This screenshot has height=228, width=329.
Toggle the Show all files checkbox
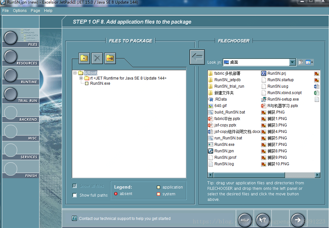(74, 186)
